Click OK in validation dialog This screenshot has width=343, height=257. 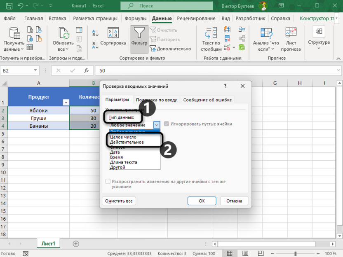click(x=202, y=201)
